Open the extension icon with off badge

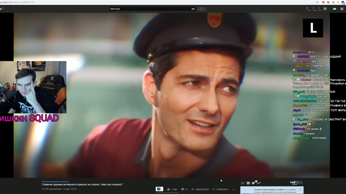click(x=343, y=2)
